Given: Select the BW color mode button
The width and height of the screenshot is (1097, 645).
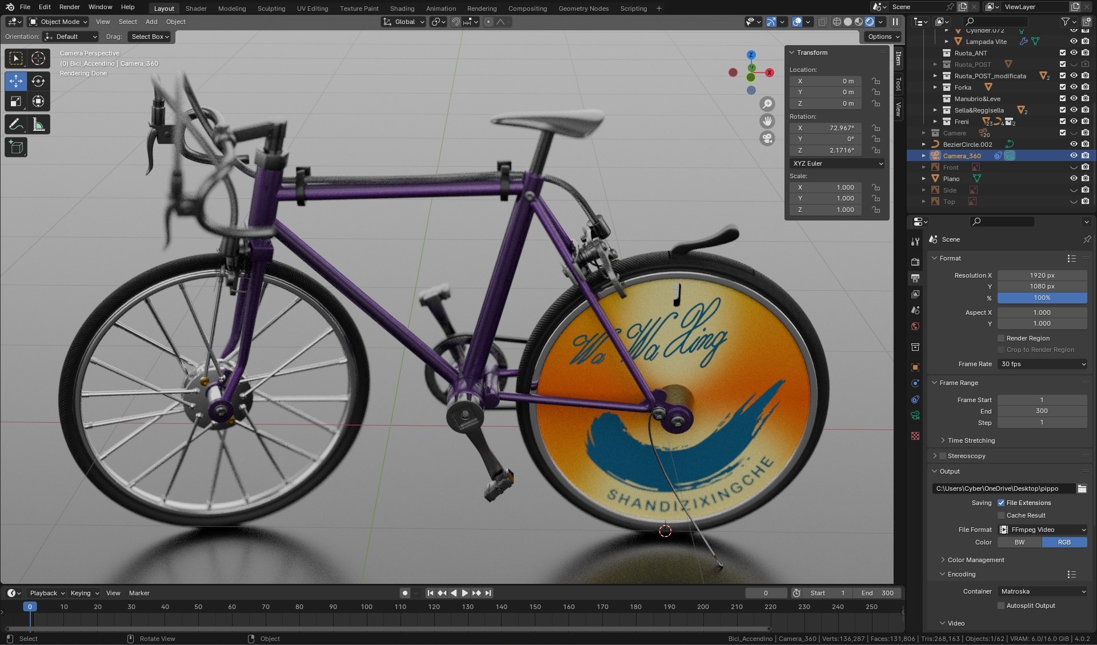Looking at the screenshot, I should [x=1020, y=542].
